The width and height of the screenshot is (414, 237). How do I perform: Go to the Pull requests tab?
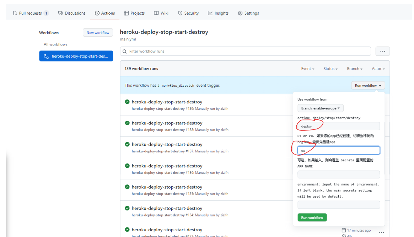tap(30, 13)
